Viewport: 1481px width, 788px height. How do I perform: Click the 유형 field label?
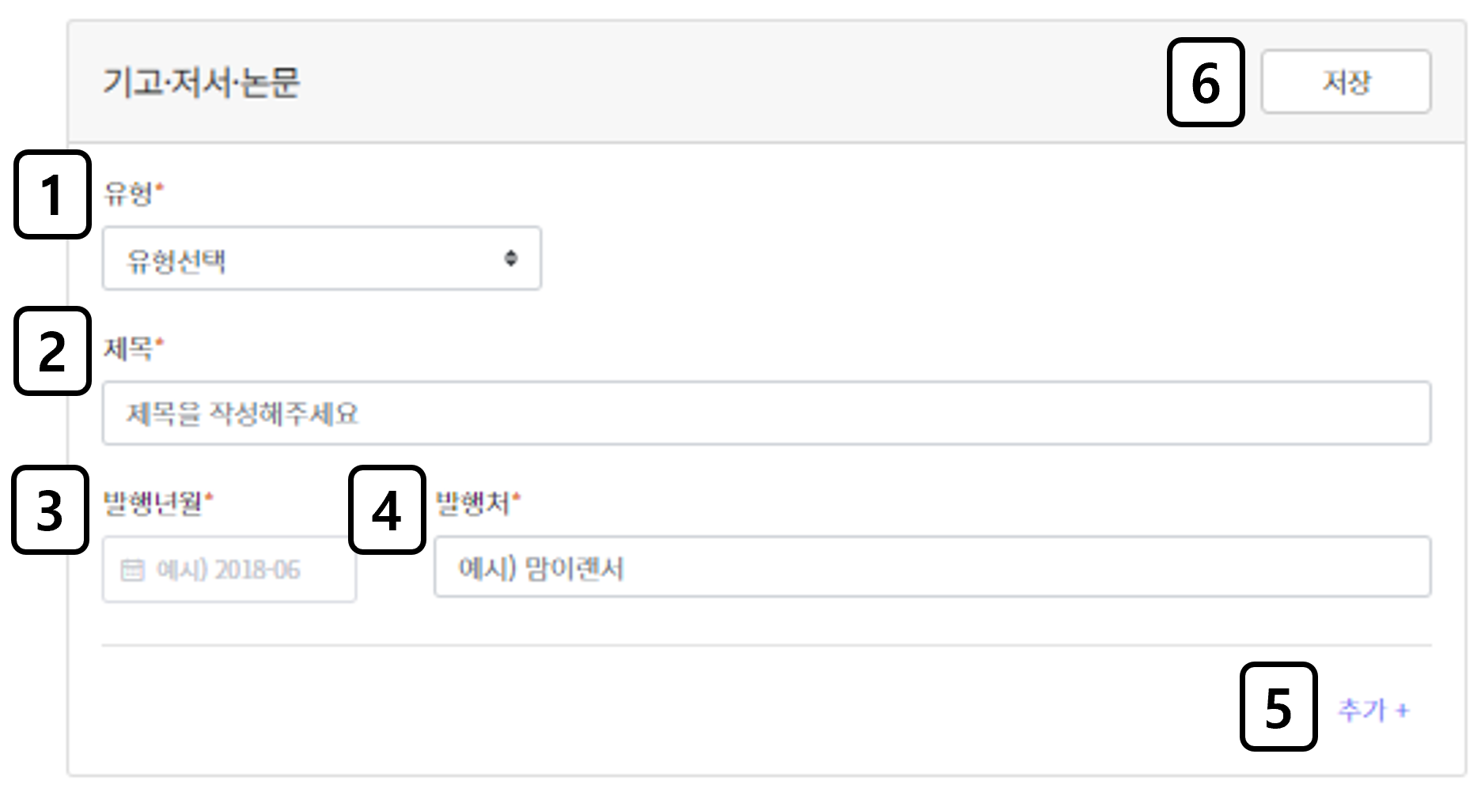(128, 193)
